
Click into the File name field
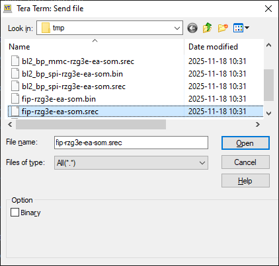[131, 143]
